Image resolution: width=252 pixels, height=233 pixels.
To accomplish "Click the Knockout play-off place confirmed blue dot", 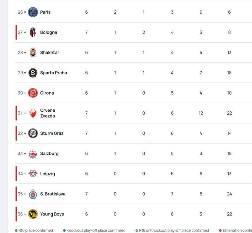I will [x=64, y=230].
